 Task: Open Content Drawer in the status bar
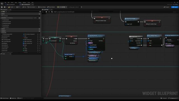click(x=4, y=98)
